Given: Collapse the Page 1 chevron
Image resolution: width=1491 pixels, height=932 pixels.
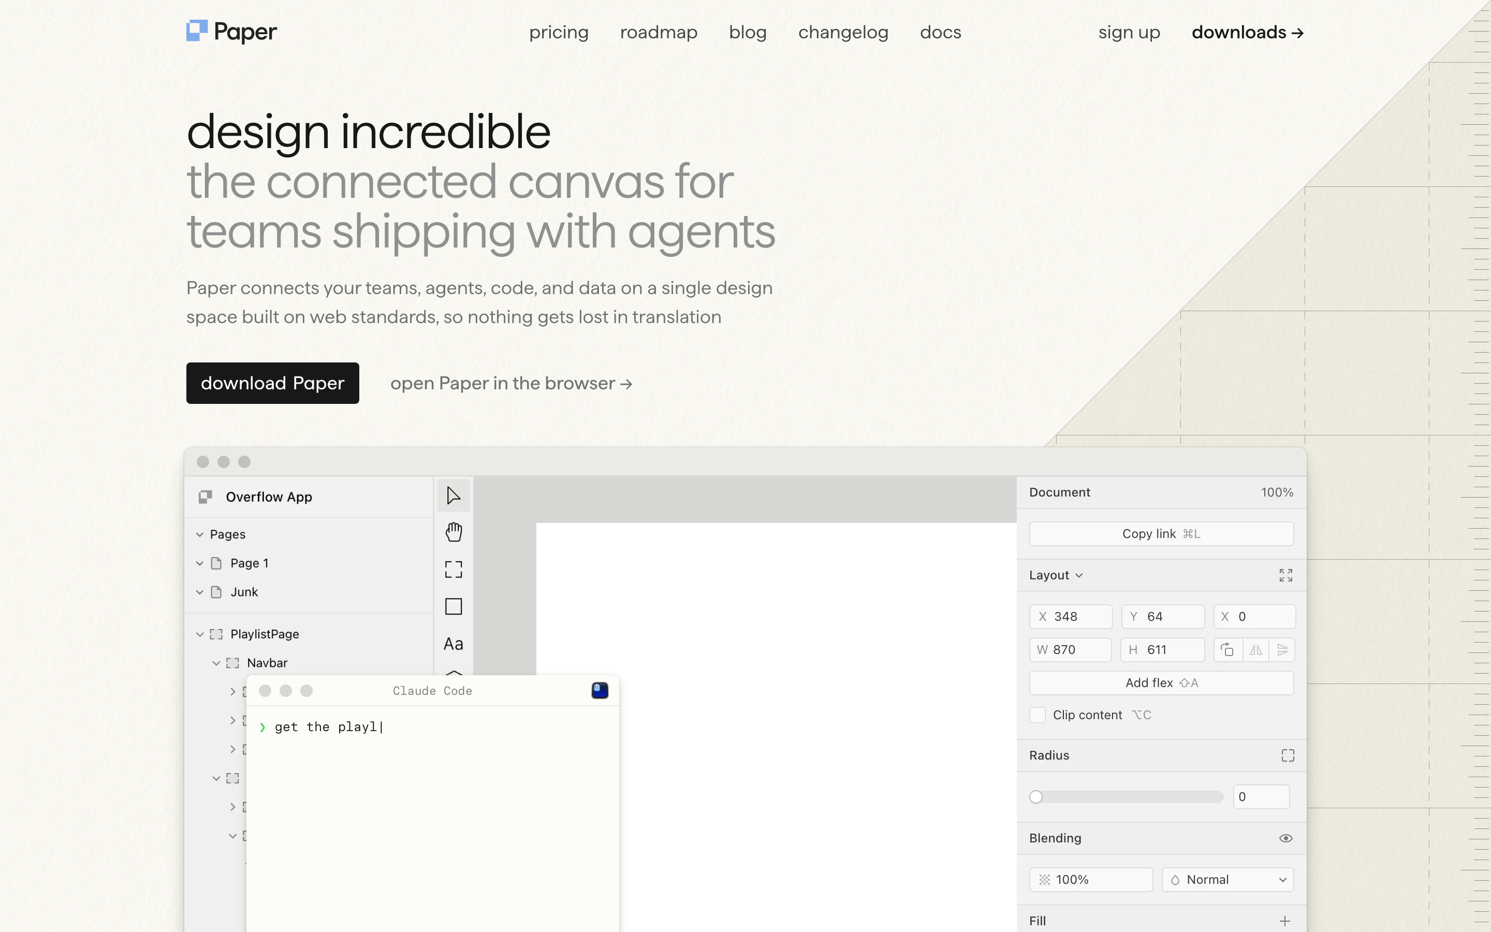Looking at the screenshot, I should point(200,563).
